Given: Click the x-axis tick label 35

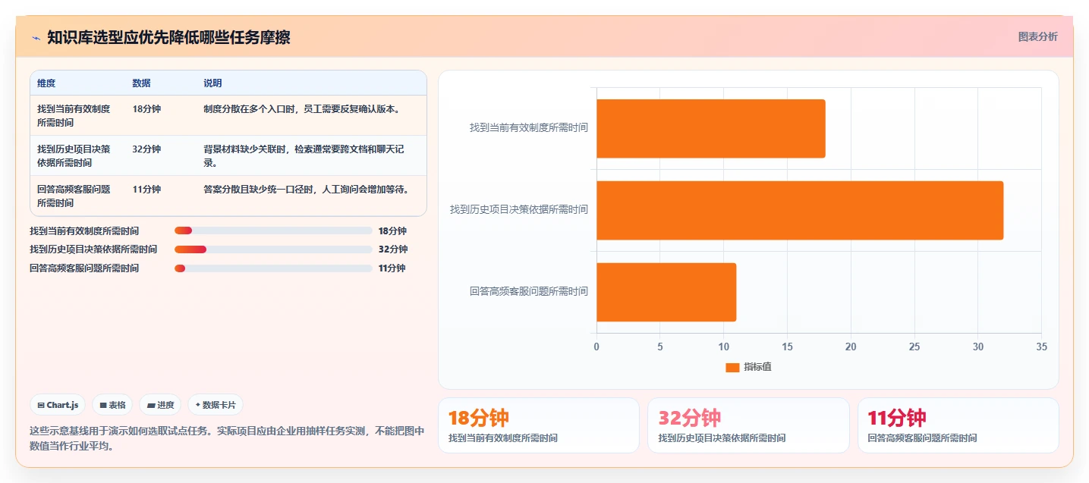Looking at the screenshot, I should 1041,347.
